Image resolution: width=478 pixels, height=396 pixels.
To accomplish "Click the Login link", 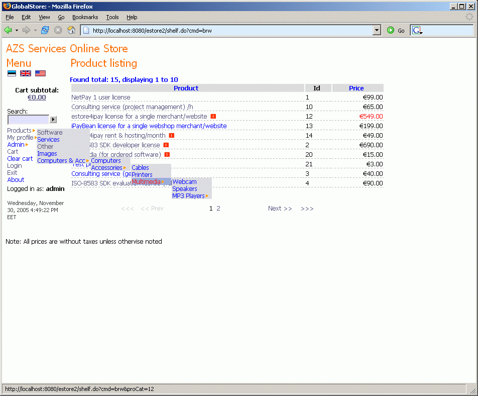I will click(x=15, y=166).
